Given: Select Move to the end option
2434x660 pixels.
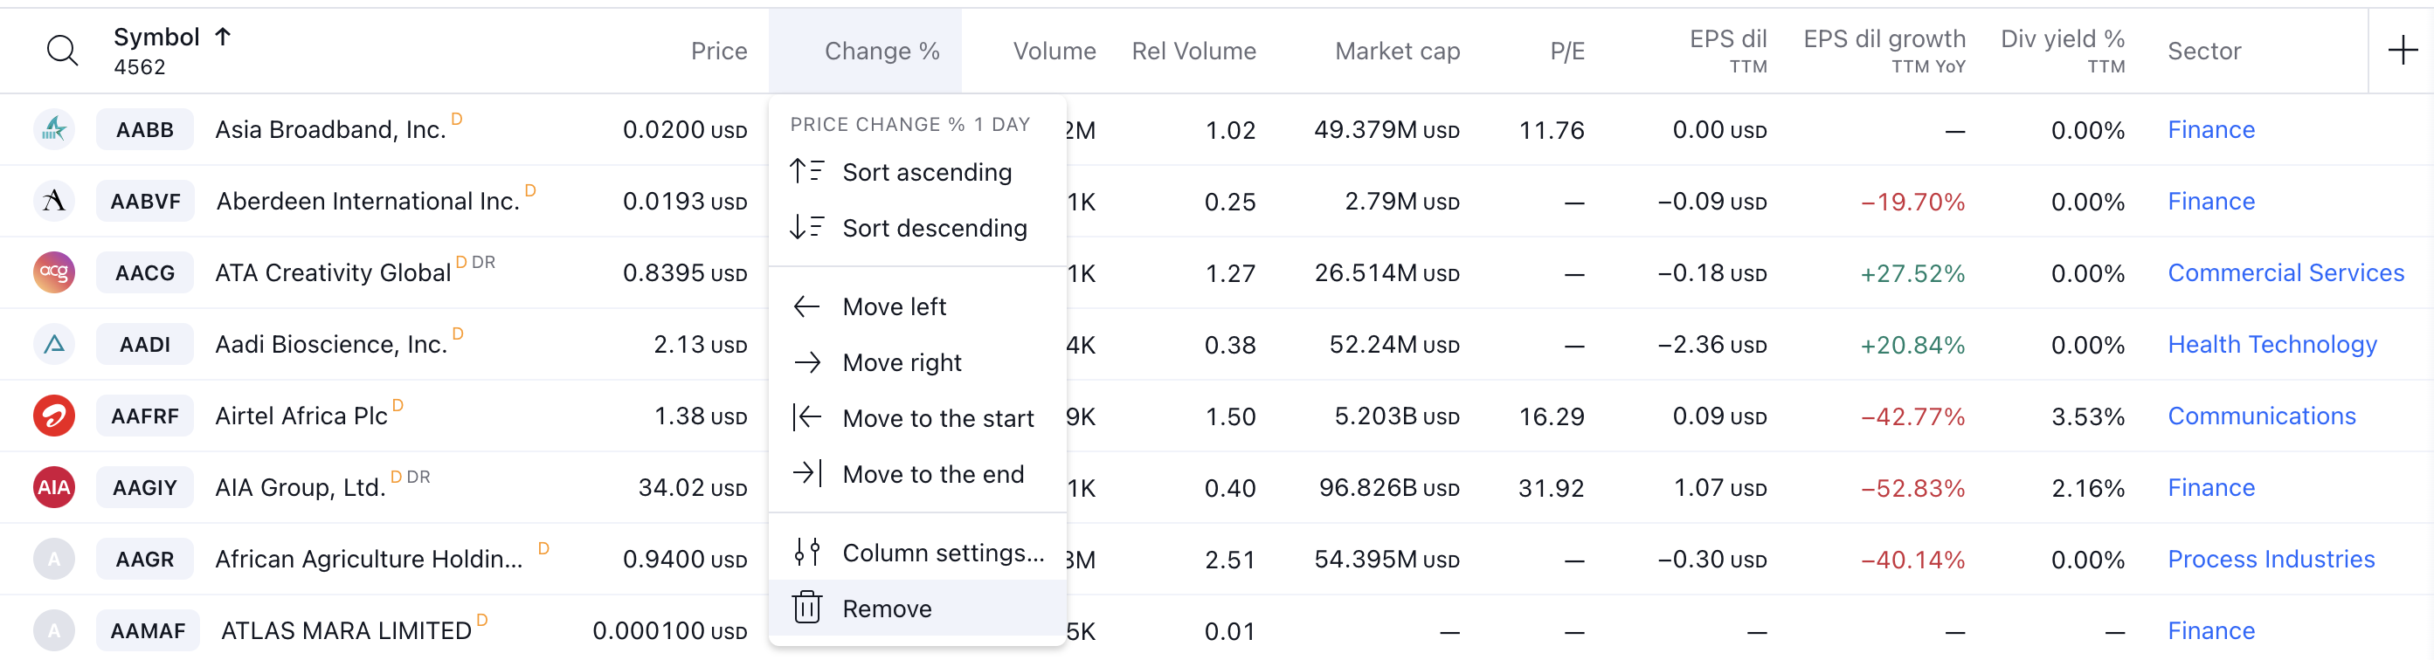Looking at the screenshot, I should point(932,474).
